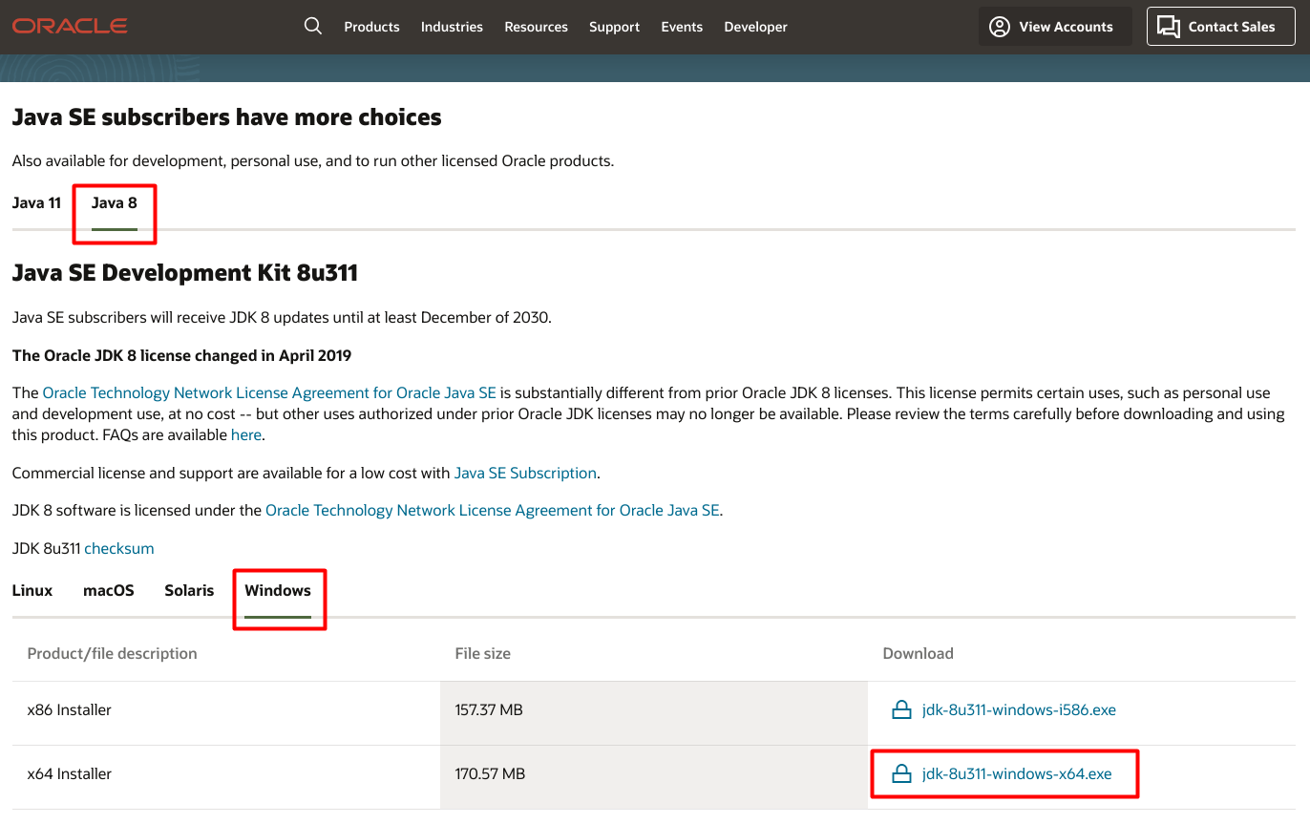Open the Events menu
Viewport: 1310px width, 824px height.
point(682,27)
